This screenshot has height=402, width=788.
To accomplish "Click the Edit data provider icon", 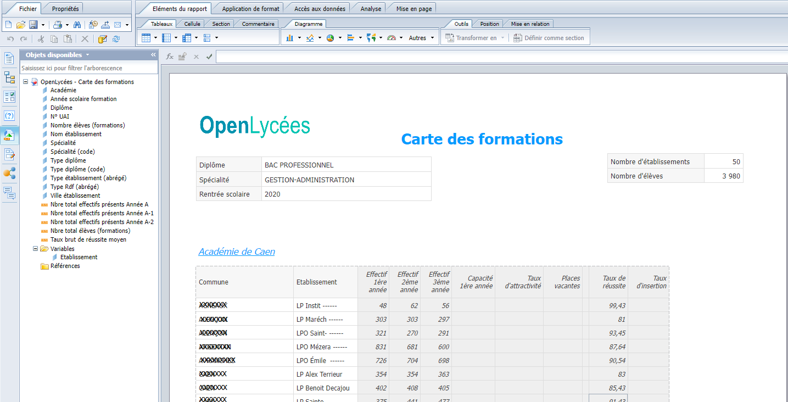I will point(102,39).
